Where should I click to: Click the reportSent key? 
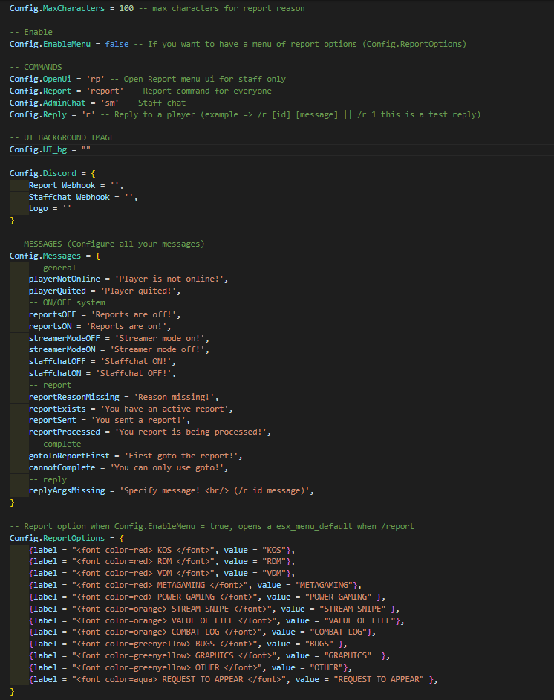(53, 420)
